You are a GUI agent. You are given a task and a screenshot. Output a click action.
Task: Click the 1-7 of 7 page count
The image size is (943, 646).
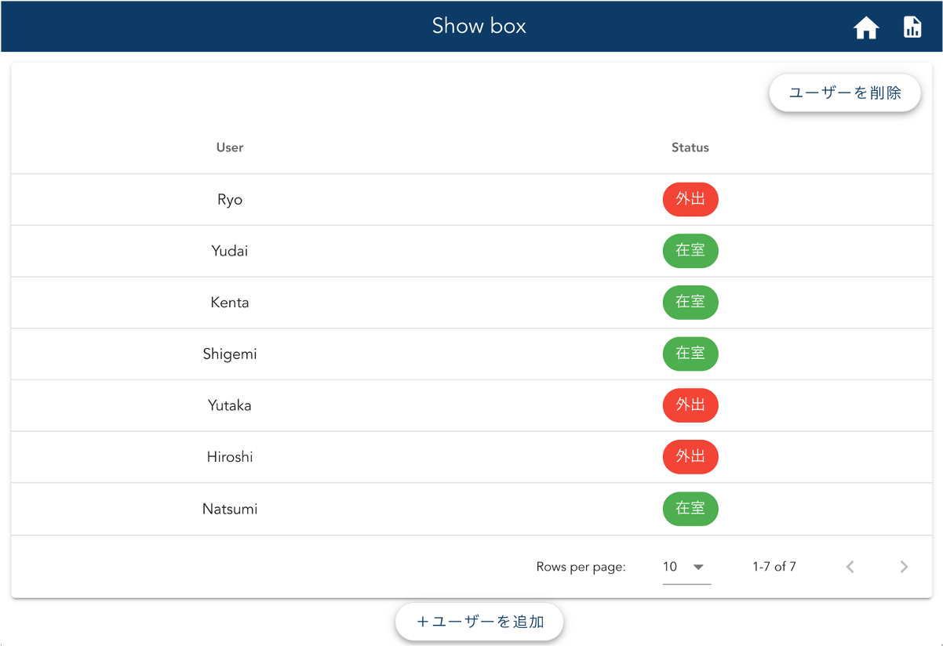[x=774, y=567]
